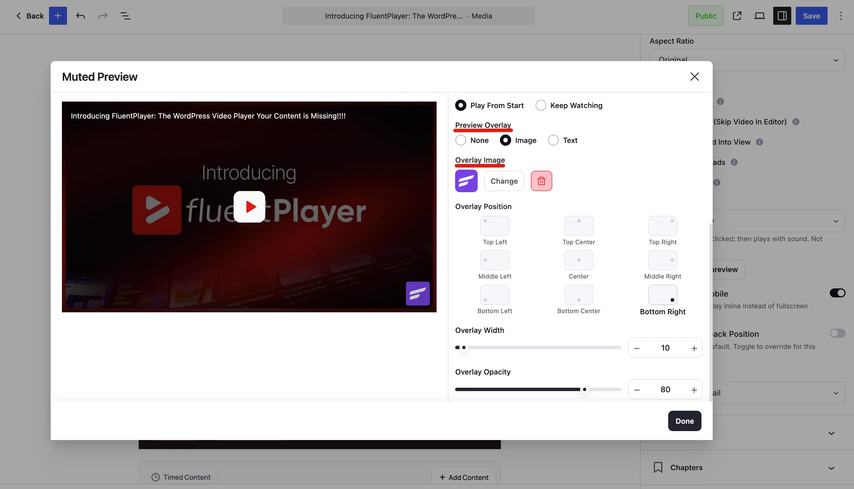Image resolution: width=854 pixels, height=489 pixels.
Task: Click Done to close the dialog
Action: click(684, 421)
